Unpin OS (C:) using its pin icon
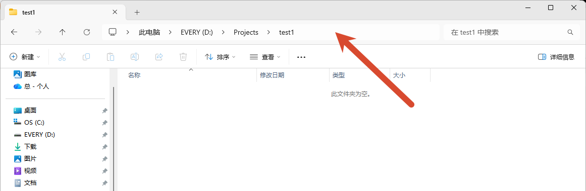Image resolution: width=586 pixels, height=191 pixels. 104,123
